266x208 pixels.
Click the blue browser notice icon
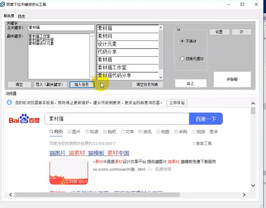[x=9, y=102]
